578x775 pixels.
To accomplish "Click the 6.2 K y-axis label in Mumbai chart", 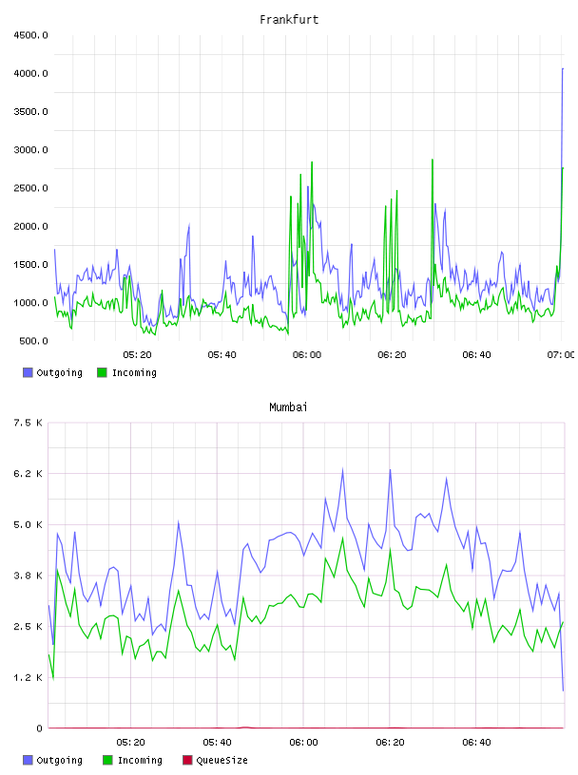I will point(28,474).
